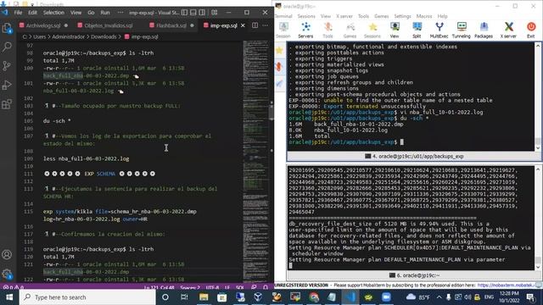The height and width of the screenshot is (305, 543).
Task: Open the MobaXterm Tunneling icon
Action: 462,30
